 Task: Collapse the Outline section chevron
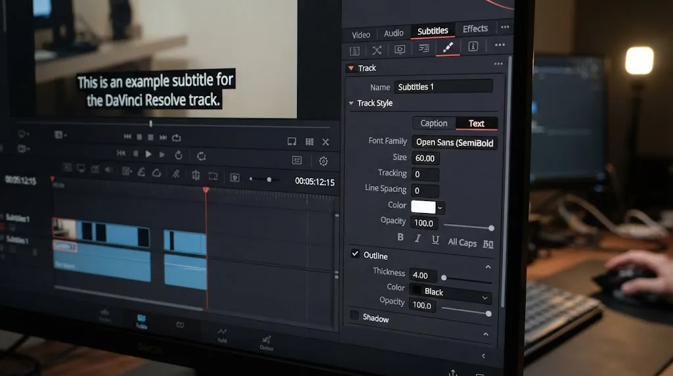pyautogui.click(x=488, y=267)
